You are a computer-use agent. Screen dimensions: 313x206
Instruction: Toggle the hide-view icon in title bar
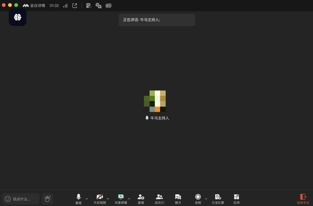coord(108,5)
